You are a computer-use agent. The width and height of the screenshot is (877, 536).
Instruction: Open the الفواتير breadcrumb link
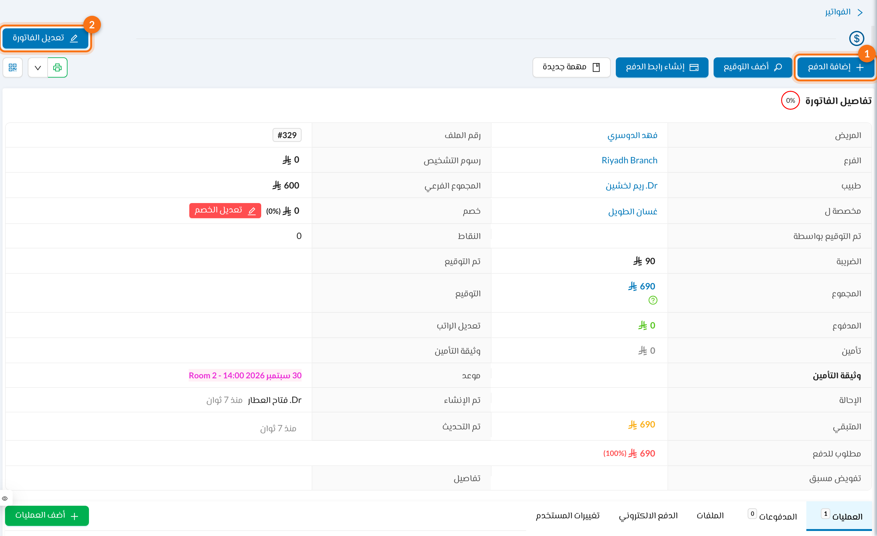(x=838, y=12)
